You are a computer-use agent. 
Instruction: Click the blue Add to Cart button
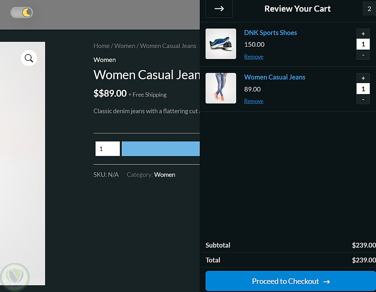coord(161,149)
